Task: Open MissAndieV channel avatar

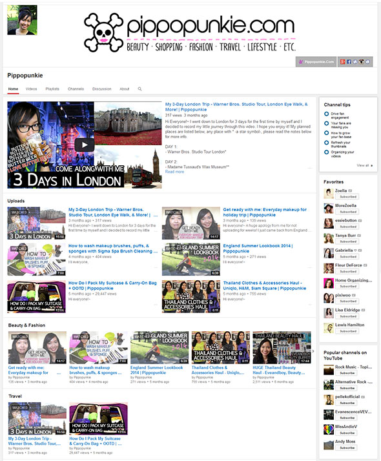Action: click(329, 429)
